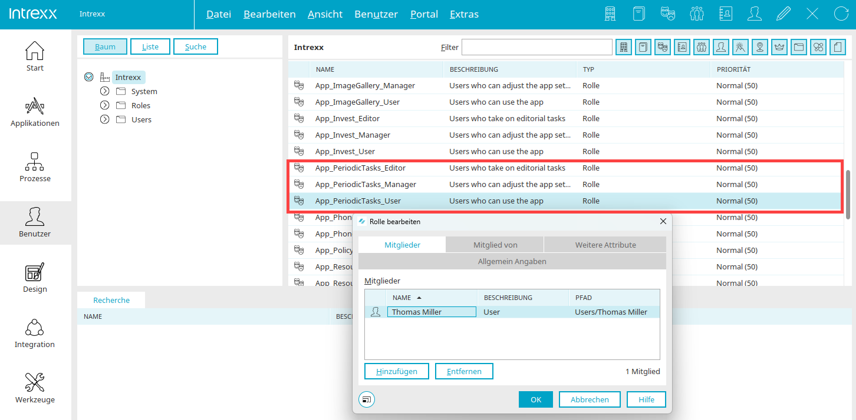The width and height of the screenshot is (856, 420).
Task: Sort the role list by TYP column
Action: pyautogui.click(x=643, y=69)
